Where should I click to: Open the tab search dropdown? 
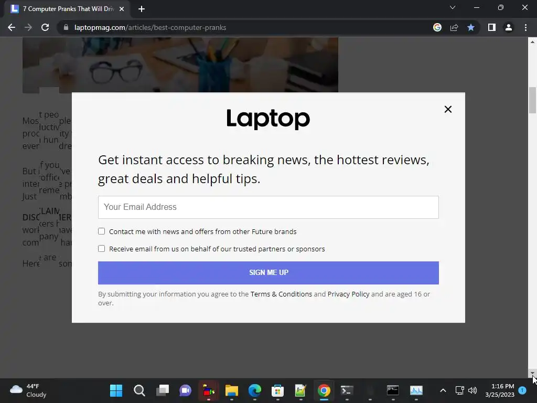tap(453, 7)
